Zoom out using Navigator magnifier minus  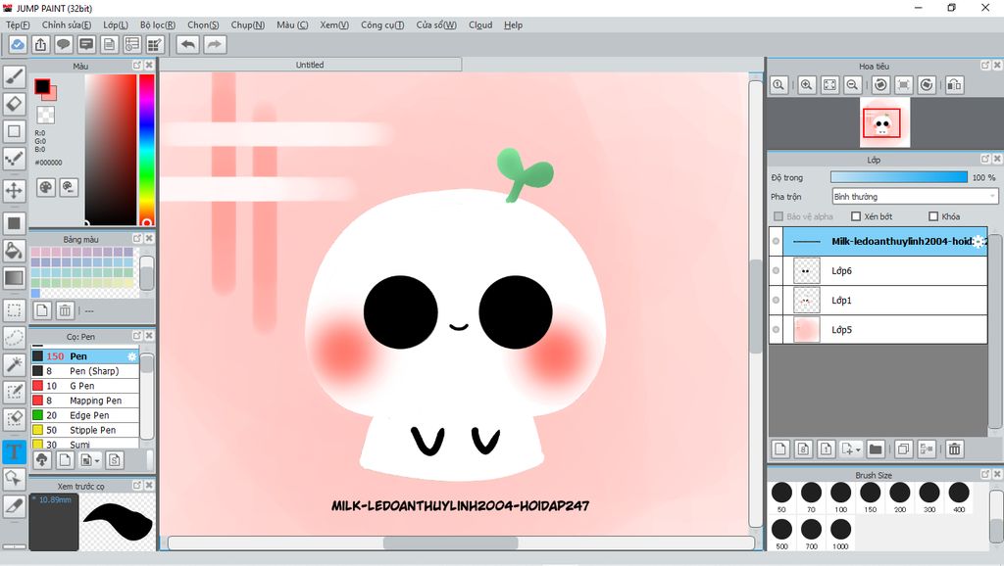point(852,84)
